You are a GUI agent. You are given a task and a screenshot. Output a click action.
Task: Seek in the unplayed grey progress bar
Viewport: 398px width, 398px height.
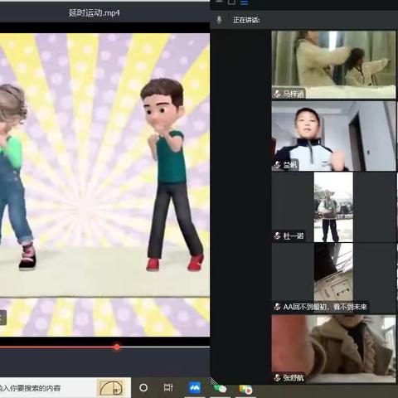pyautogui.click(x=165, y=347)
